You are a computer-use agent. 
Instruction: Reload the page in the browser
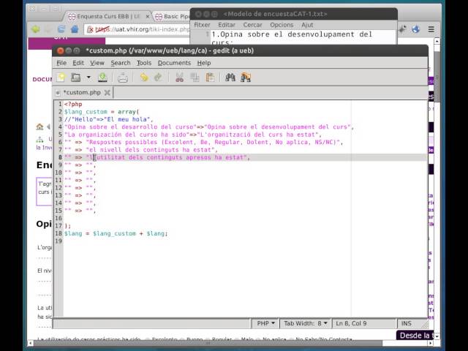coord(61,29)
